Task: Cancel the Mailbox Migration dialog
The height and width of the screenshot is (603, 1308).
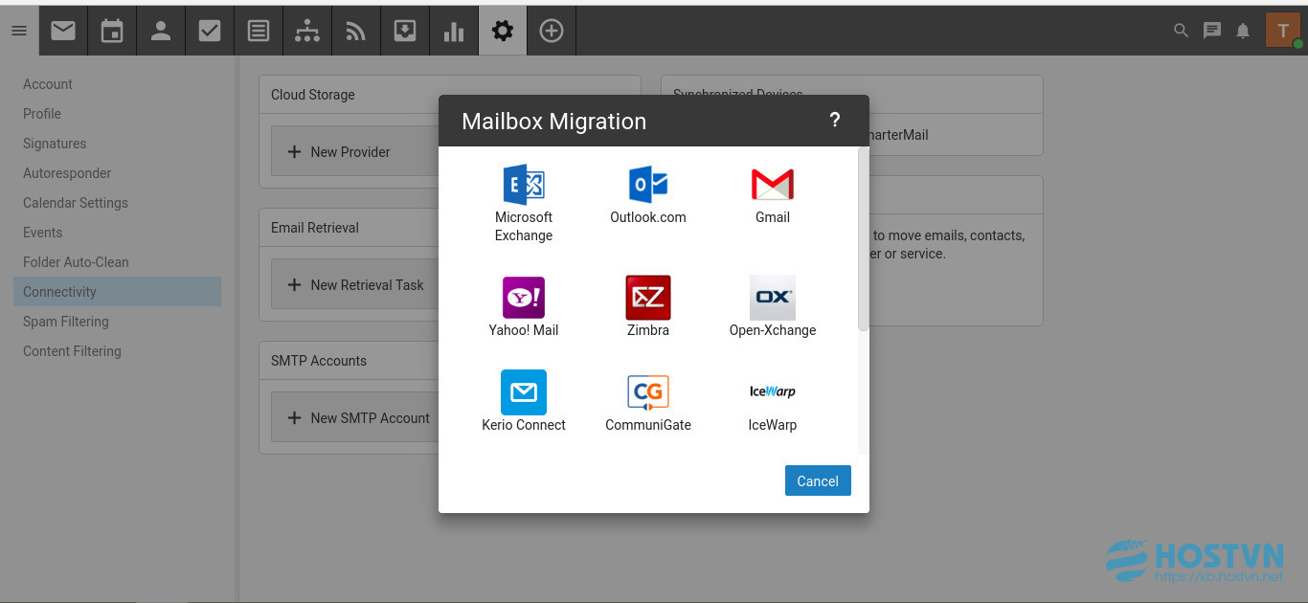Action: [x=818, y=480]
